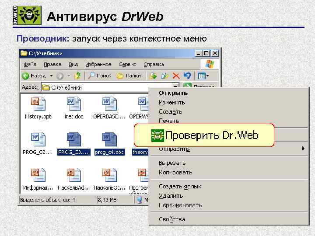The width and height of the screenshot is (315, 236).
Task: Open the Поиск search tool
Action: (x=99, y=76)
